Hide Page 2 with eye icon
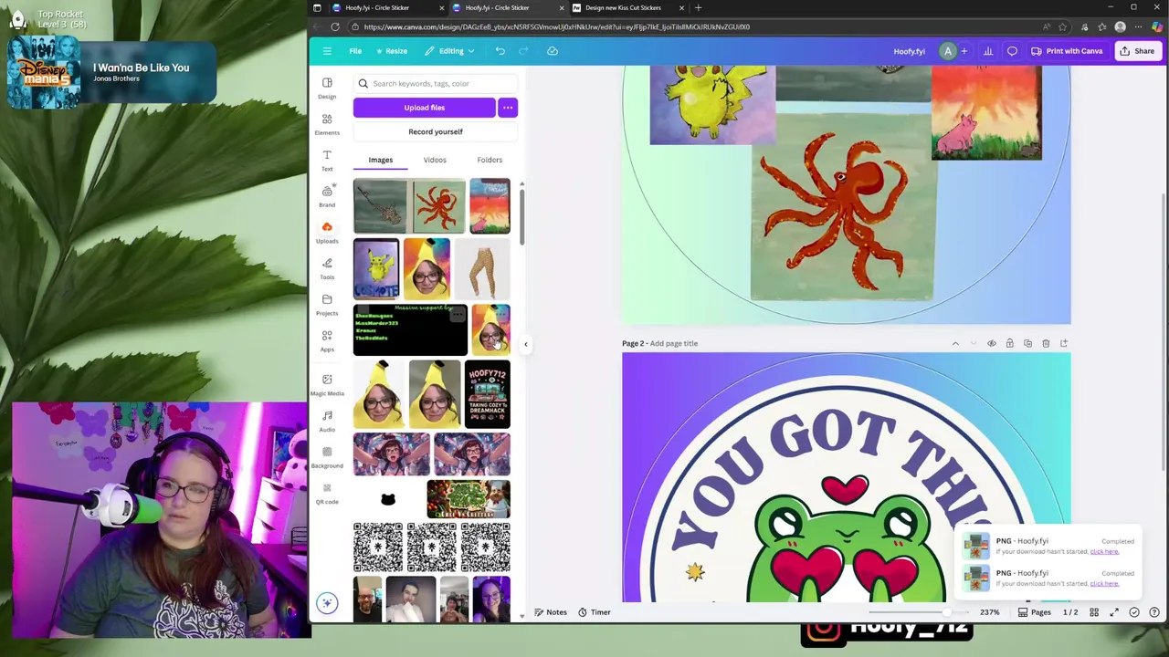This screenshot has height=657, width=1169. [x=992, y=344]
